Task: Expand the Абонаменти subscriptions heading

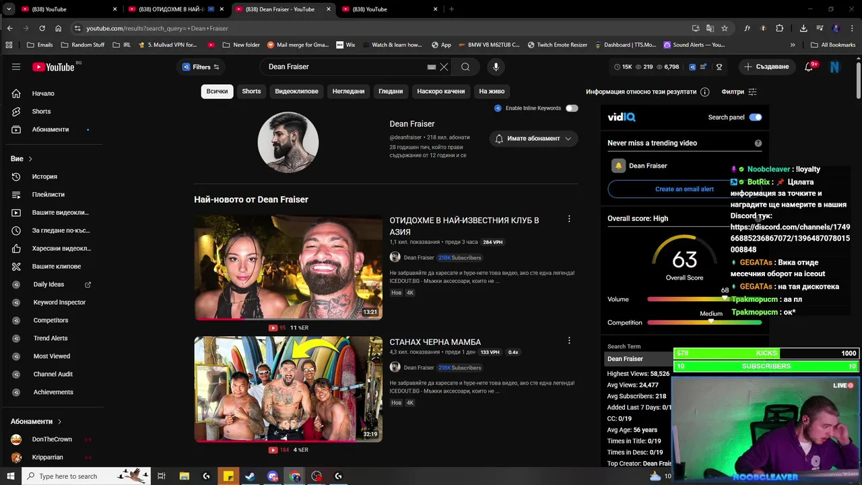Action: [36, 422]
